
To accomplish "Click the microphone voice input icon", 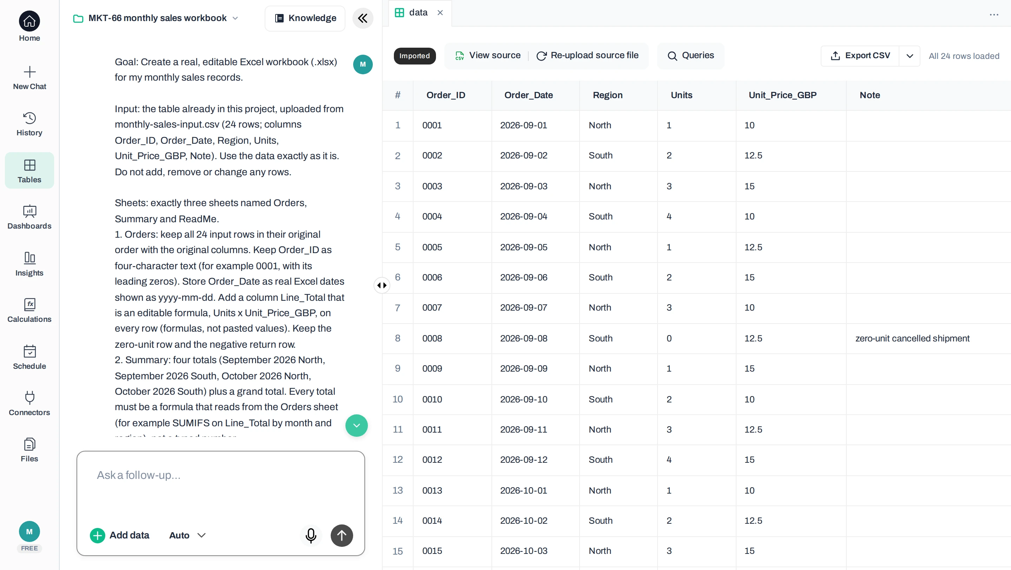I will tap(311, 535).
